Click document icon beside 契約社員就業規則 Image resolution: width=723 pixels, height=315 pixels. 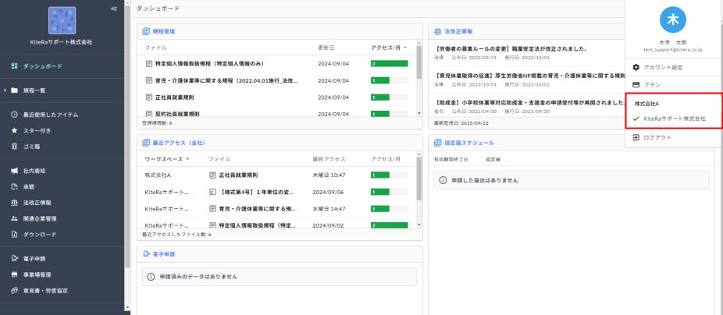click(149, 113)
